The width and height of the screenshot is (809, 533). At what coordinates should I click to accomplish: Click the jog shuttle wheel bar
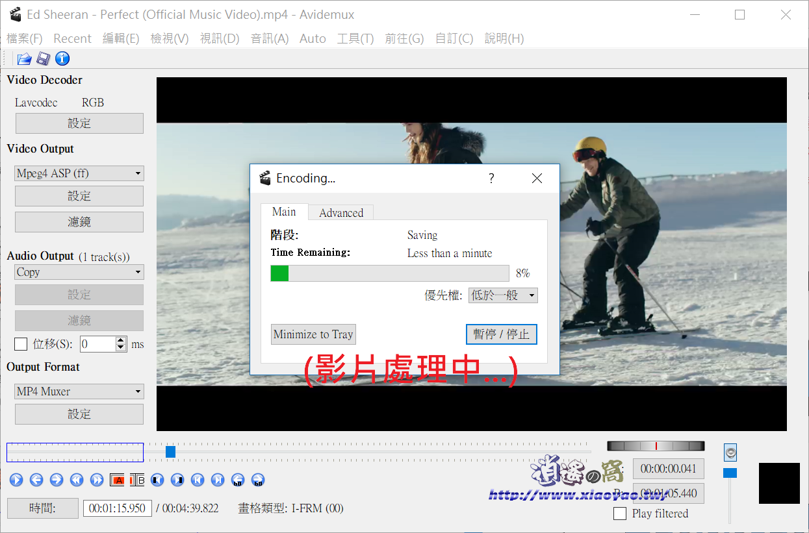656,446
